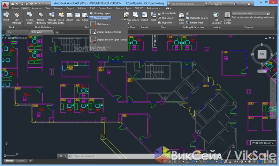The width and height of the screenshot is (279, 166).
Task: Select Display but don't plot frames option
Action: [108, 40]
